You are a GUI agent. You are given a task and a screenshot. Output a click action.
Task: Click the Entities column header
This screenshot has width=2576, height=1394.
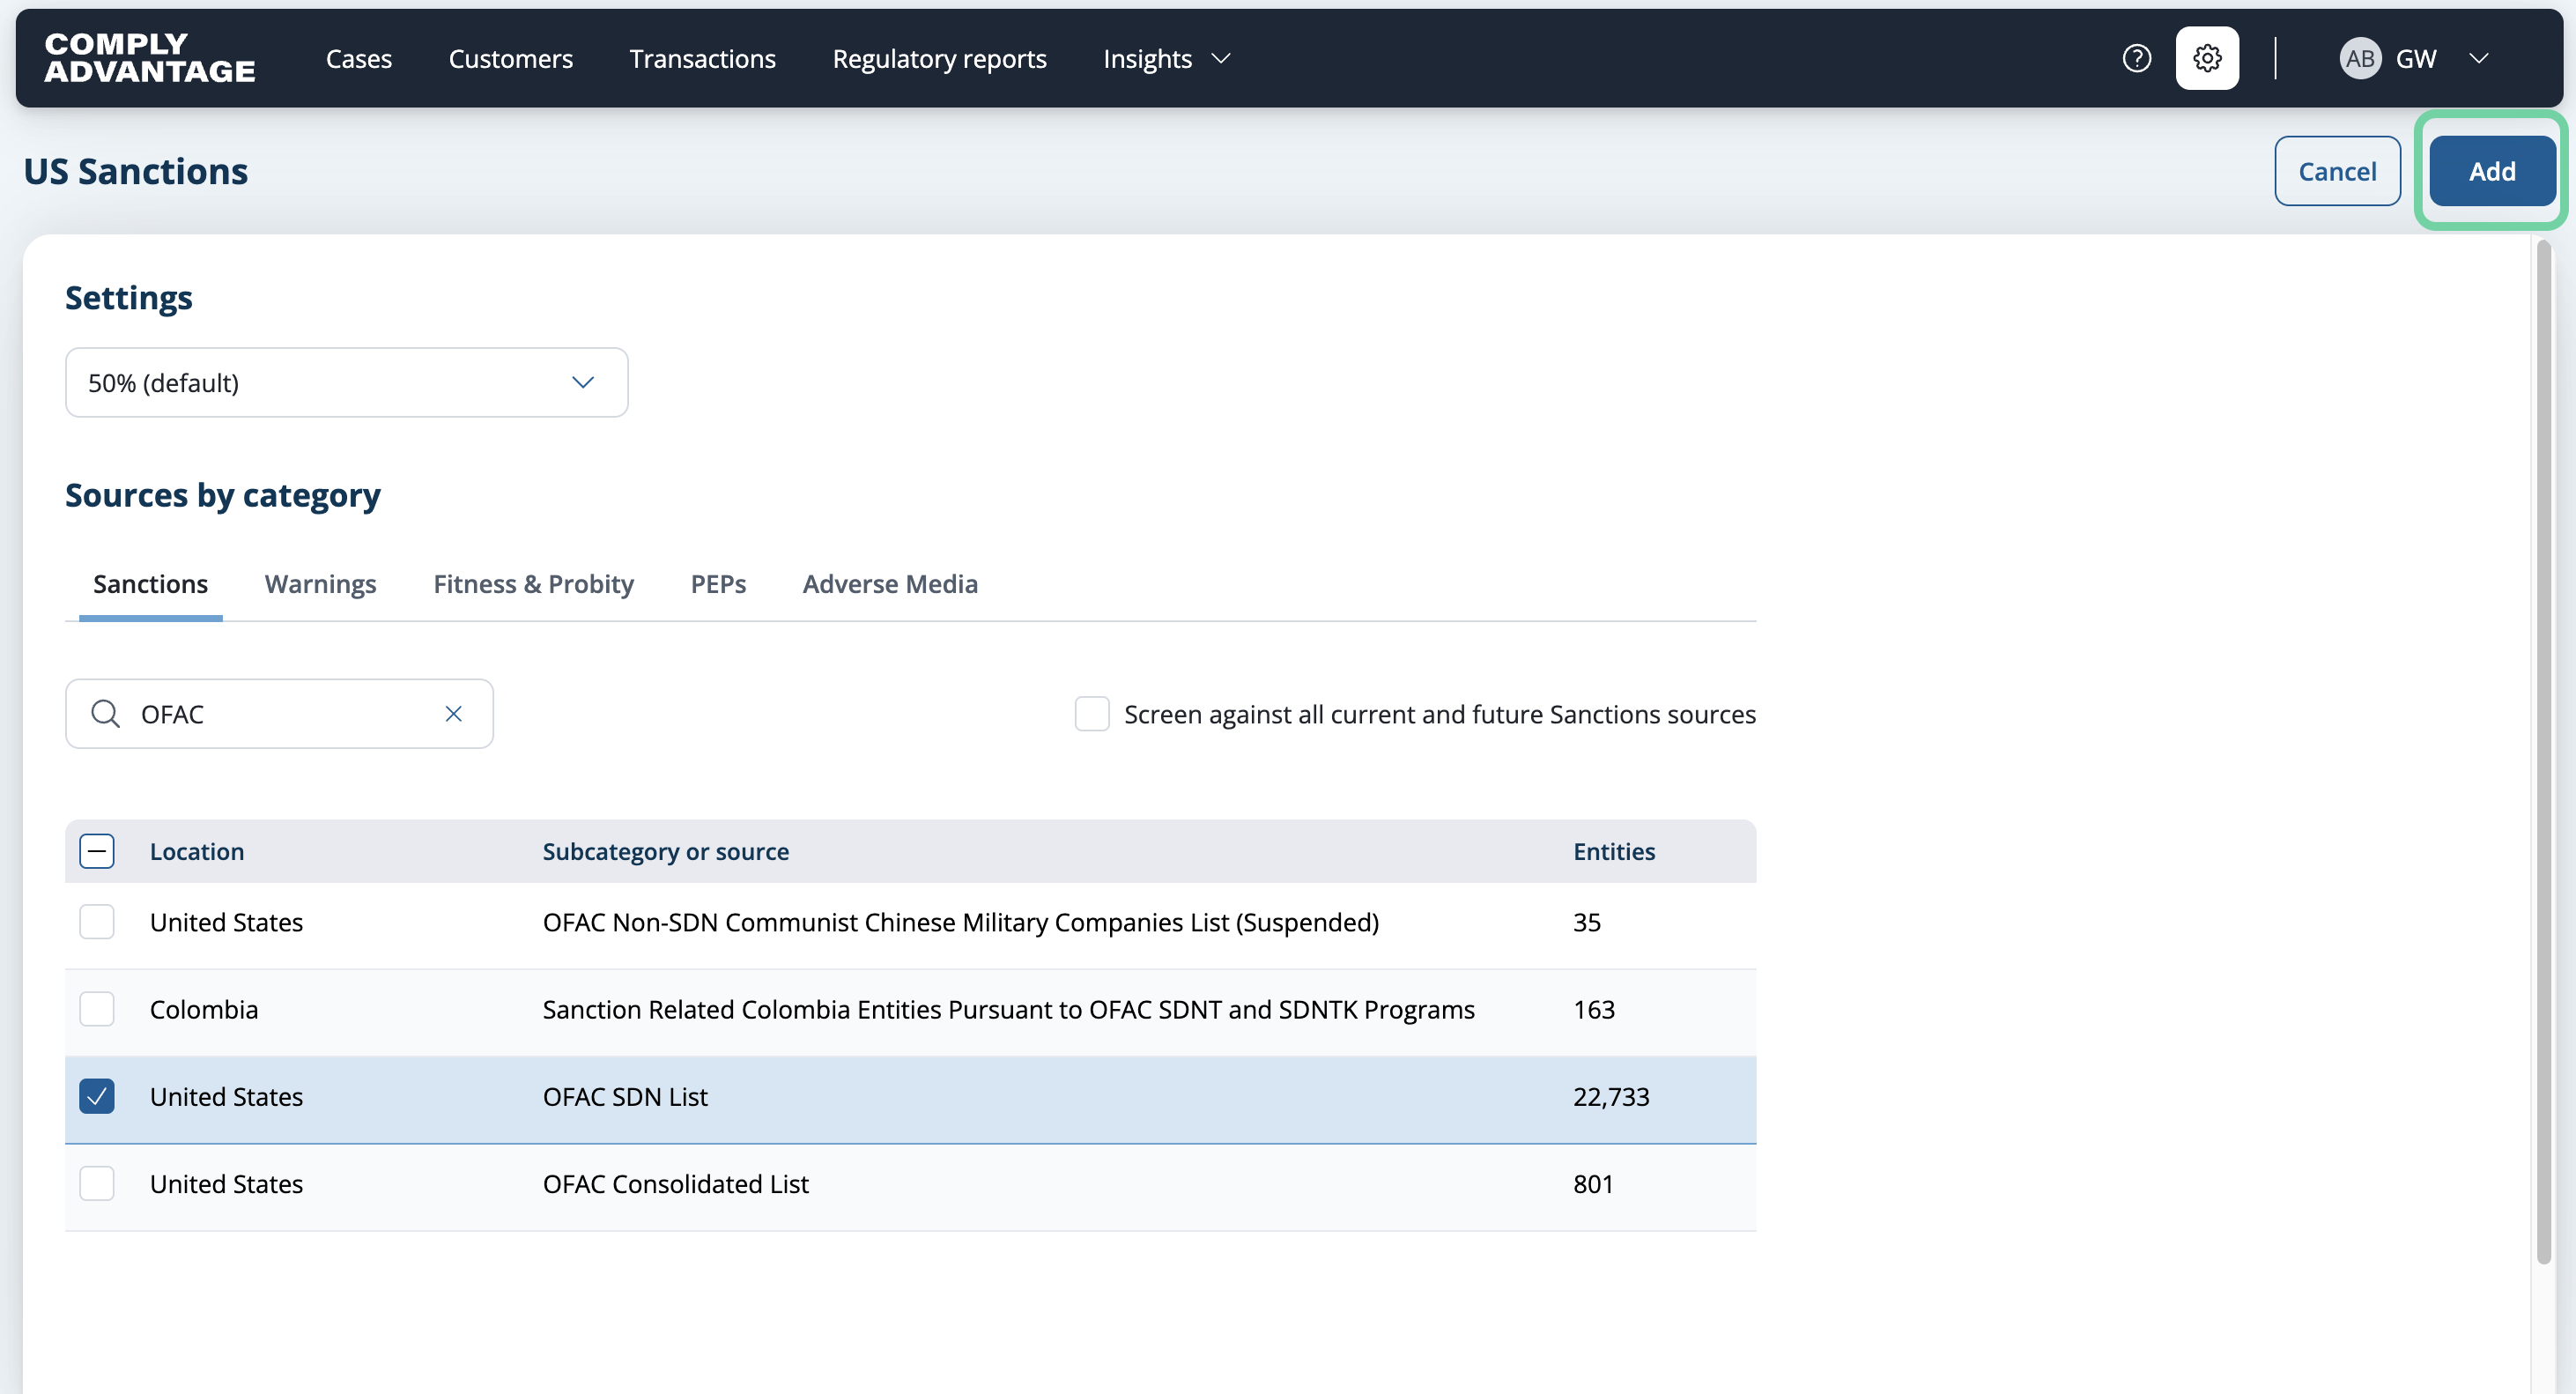pyautogui.click(x=1614, y=852)
